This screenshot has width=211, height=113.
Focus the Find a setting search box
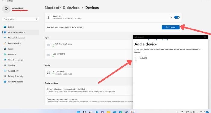pyautogui.click(x=20, y=19)
